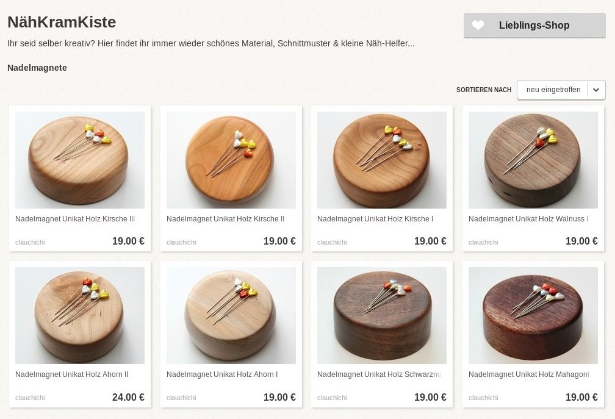Add shop via Lieblings-Shop button

tap(534, 26)
